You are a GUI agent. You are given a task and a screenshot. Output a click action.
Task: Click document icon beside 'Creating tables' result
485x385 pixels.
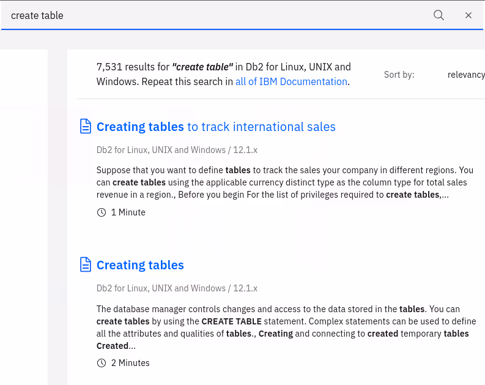(x=86, y=264)
